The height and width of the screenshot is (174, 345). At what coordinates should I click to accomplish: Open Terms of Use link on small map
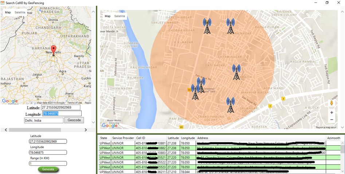(75, 103)
